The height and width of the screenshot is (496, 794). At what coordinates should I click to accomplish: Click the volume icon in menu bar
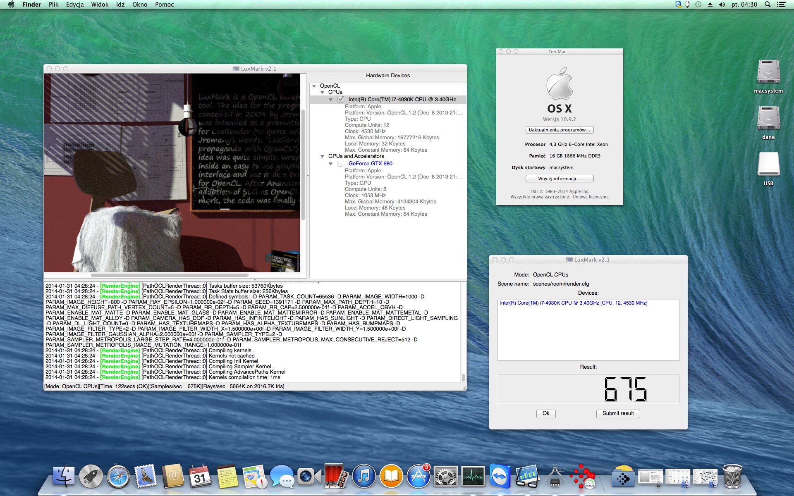(x=722, y=5)
